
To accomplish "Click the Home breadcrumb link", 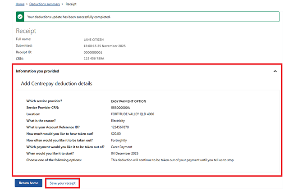I will (x=20, y=4).
